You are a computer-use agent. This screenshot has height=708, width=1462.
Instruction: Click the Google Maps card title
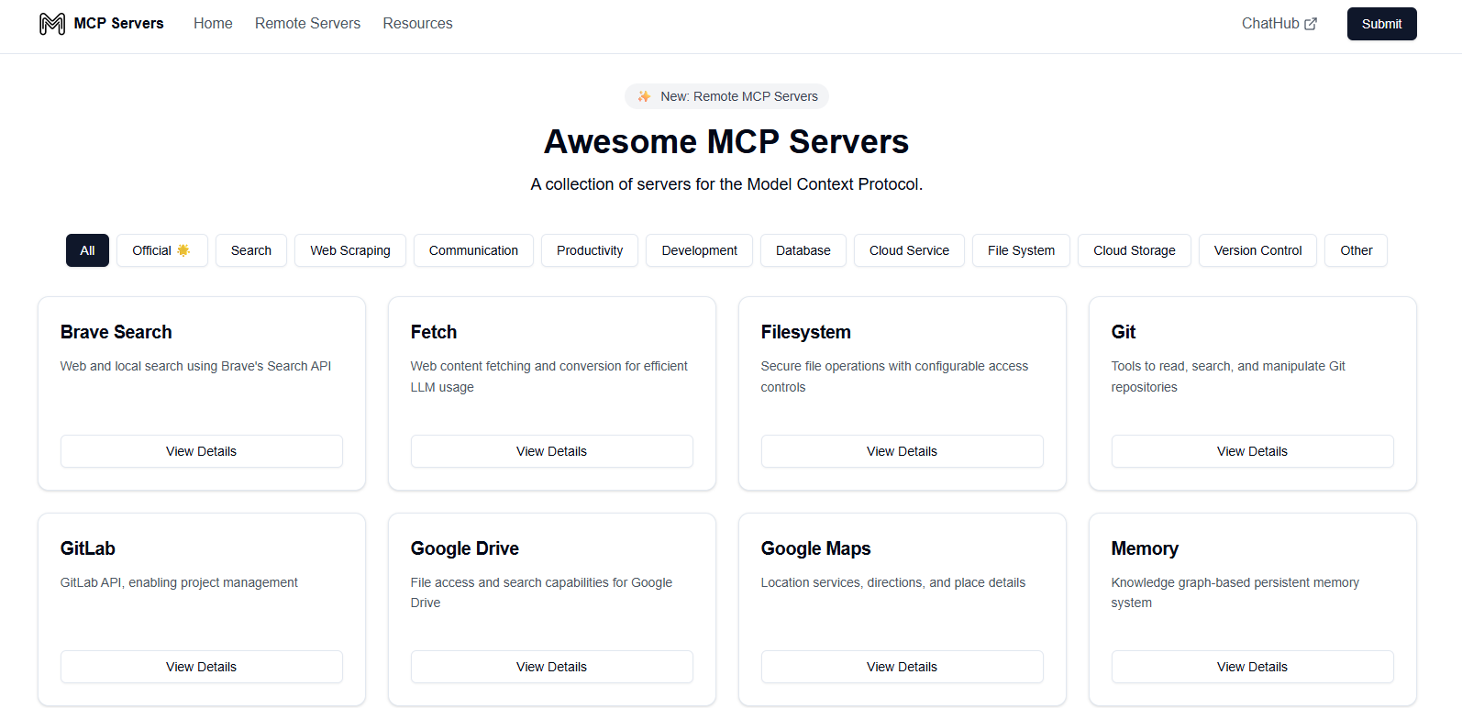click(816, 548)
